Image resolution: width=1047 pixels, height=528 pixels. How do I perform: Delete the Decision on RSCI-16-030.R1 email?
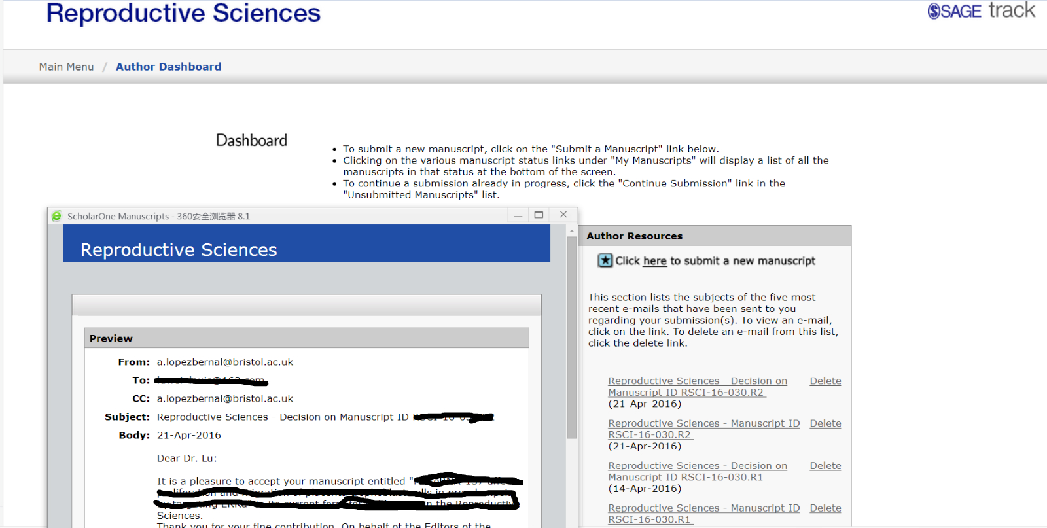point(825,466)
